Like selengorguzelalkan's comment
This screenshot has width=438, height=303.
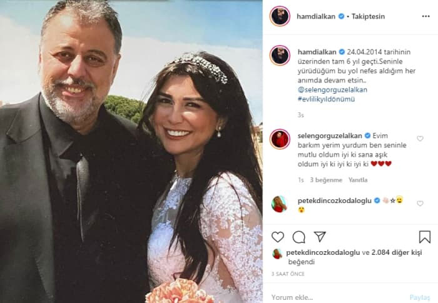[420, 139]
